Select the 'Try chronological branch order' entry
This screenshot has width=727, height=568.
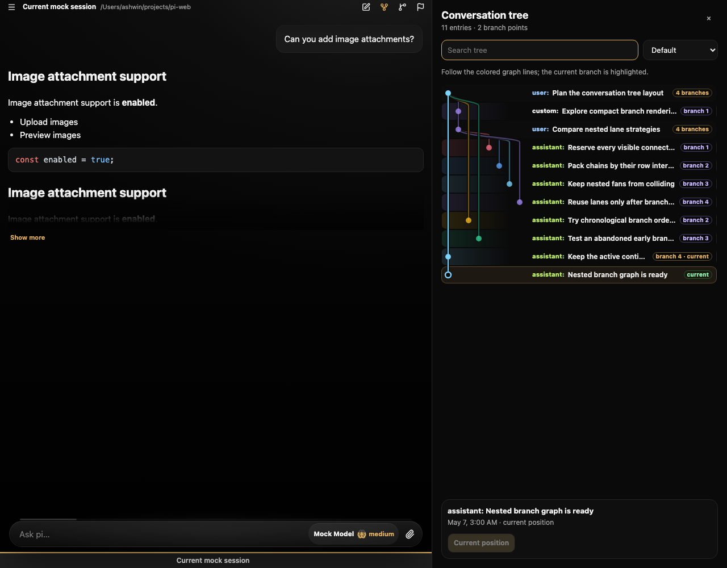(579, 220)
